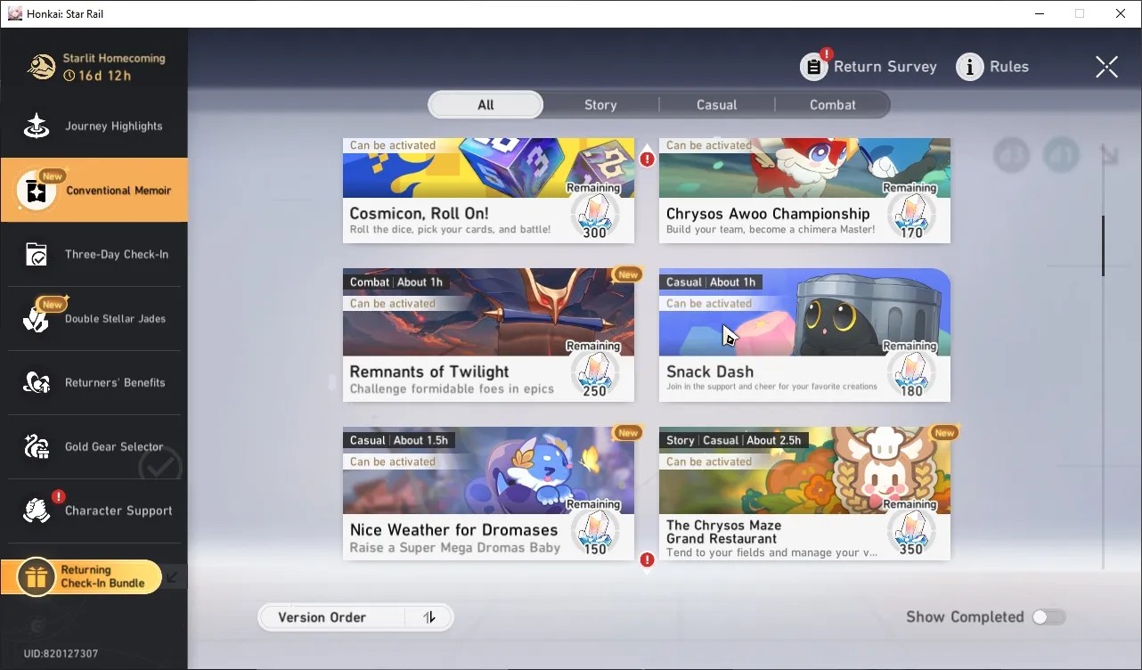
Task: Open the Snack Dash black cat banner
Action: point(804,312)
